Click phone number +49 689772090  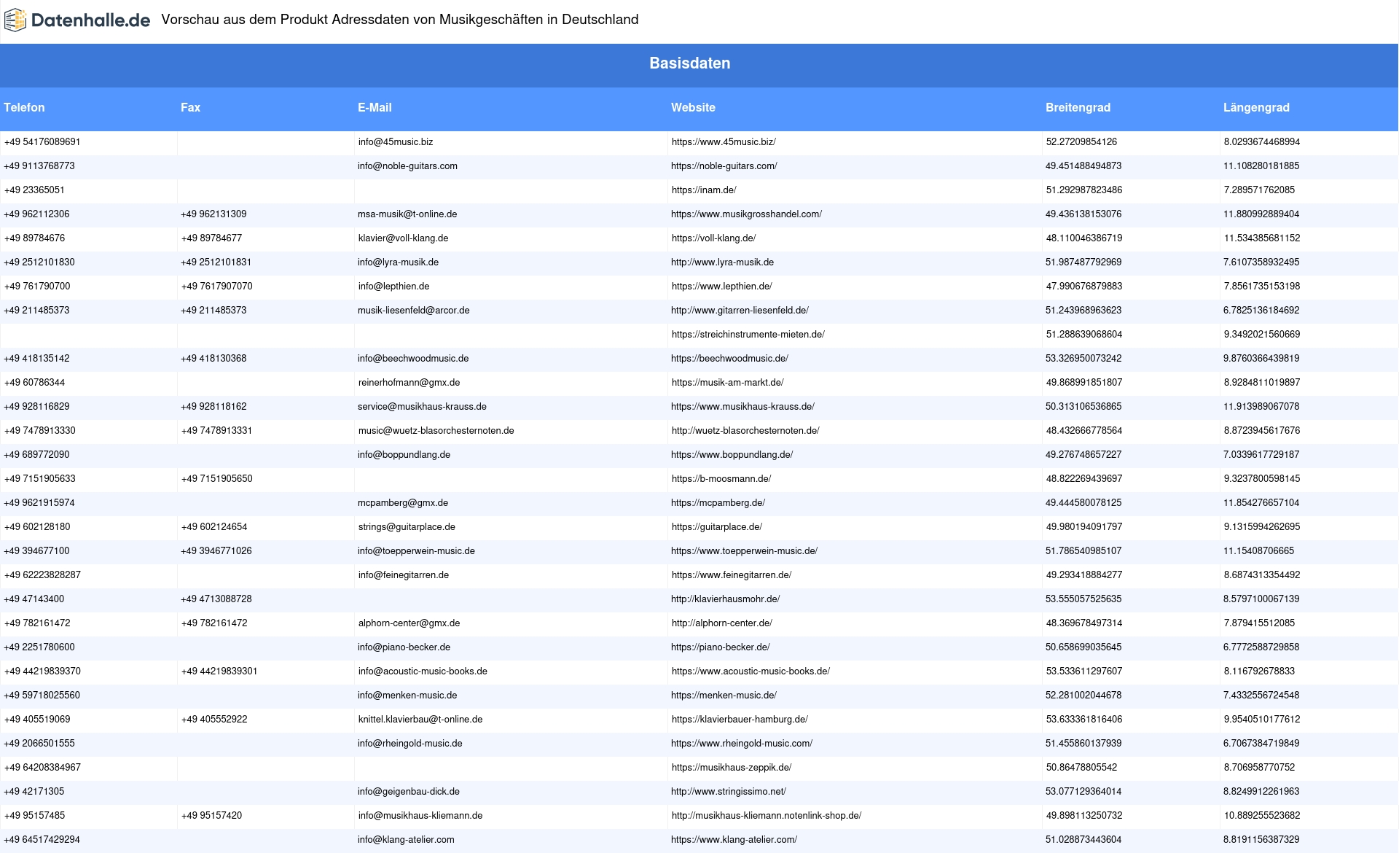coord(36,455)
